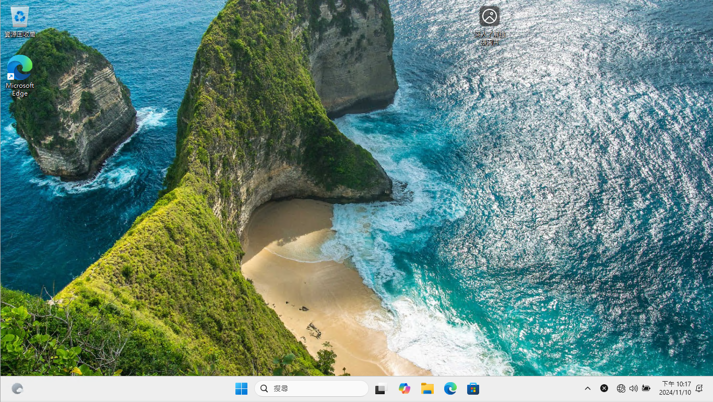Open Copilot from the taskbar
This screenshot has width=713, height=402.
click(405, 388)
